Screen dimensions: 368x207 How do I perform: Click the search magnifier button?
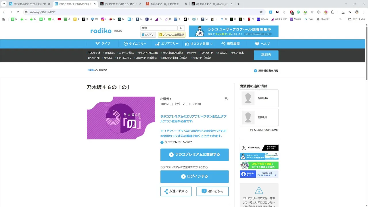(x=181, y=28)
